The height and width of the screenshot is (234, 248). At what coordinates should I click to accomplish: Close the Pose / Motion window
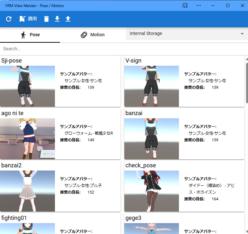coord(242,6)
